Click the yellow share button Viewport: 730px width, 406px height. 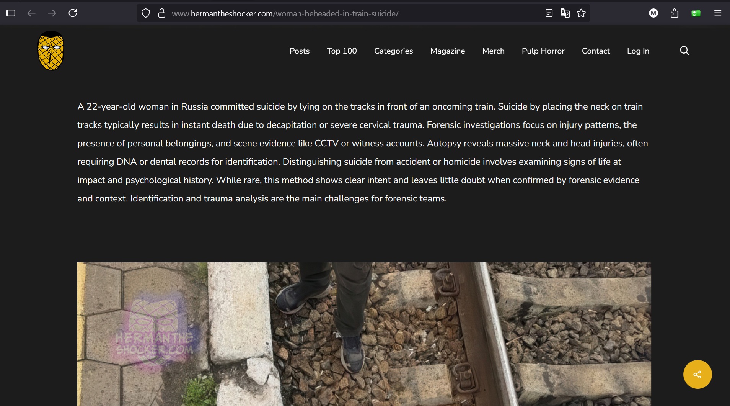click(697, 374)
